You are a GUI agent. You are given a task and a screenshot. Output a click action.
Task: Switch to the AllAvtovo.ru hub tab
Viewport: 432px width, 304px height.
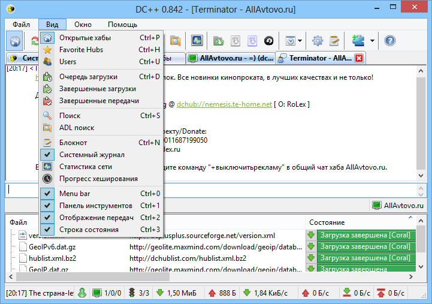231,58
